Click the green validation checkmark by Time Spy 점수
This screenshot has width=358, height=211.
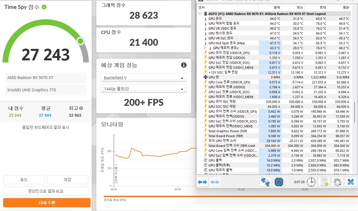44,7
